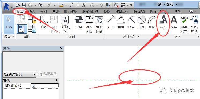Switch to the 管理 ribbon tab
Screen dimensions: 200x99
55,12
